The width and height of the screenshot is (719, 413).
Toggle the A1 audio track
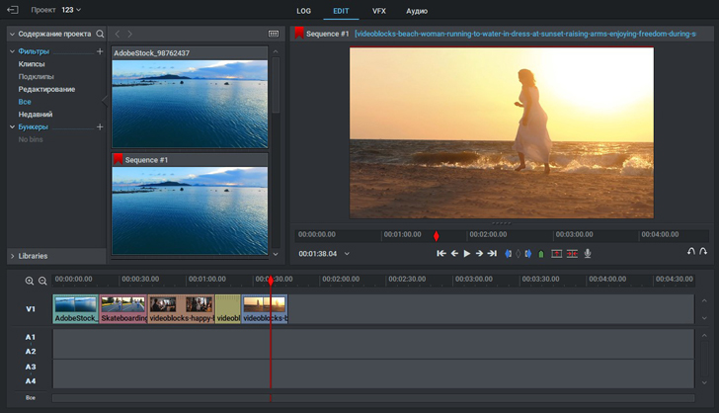point(30,337)
